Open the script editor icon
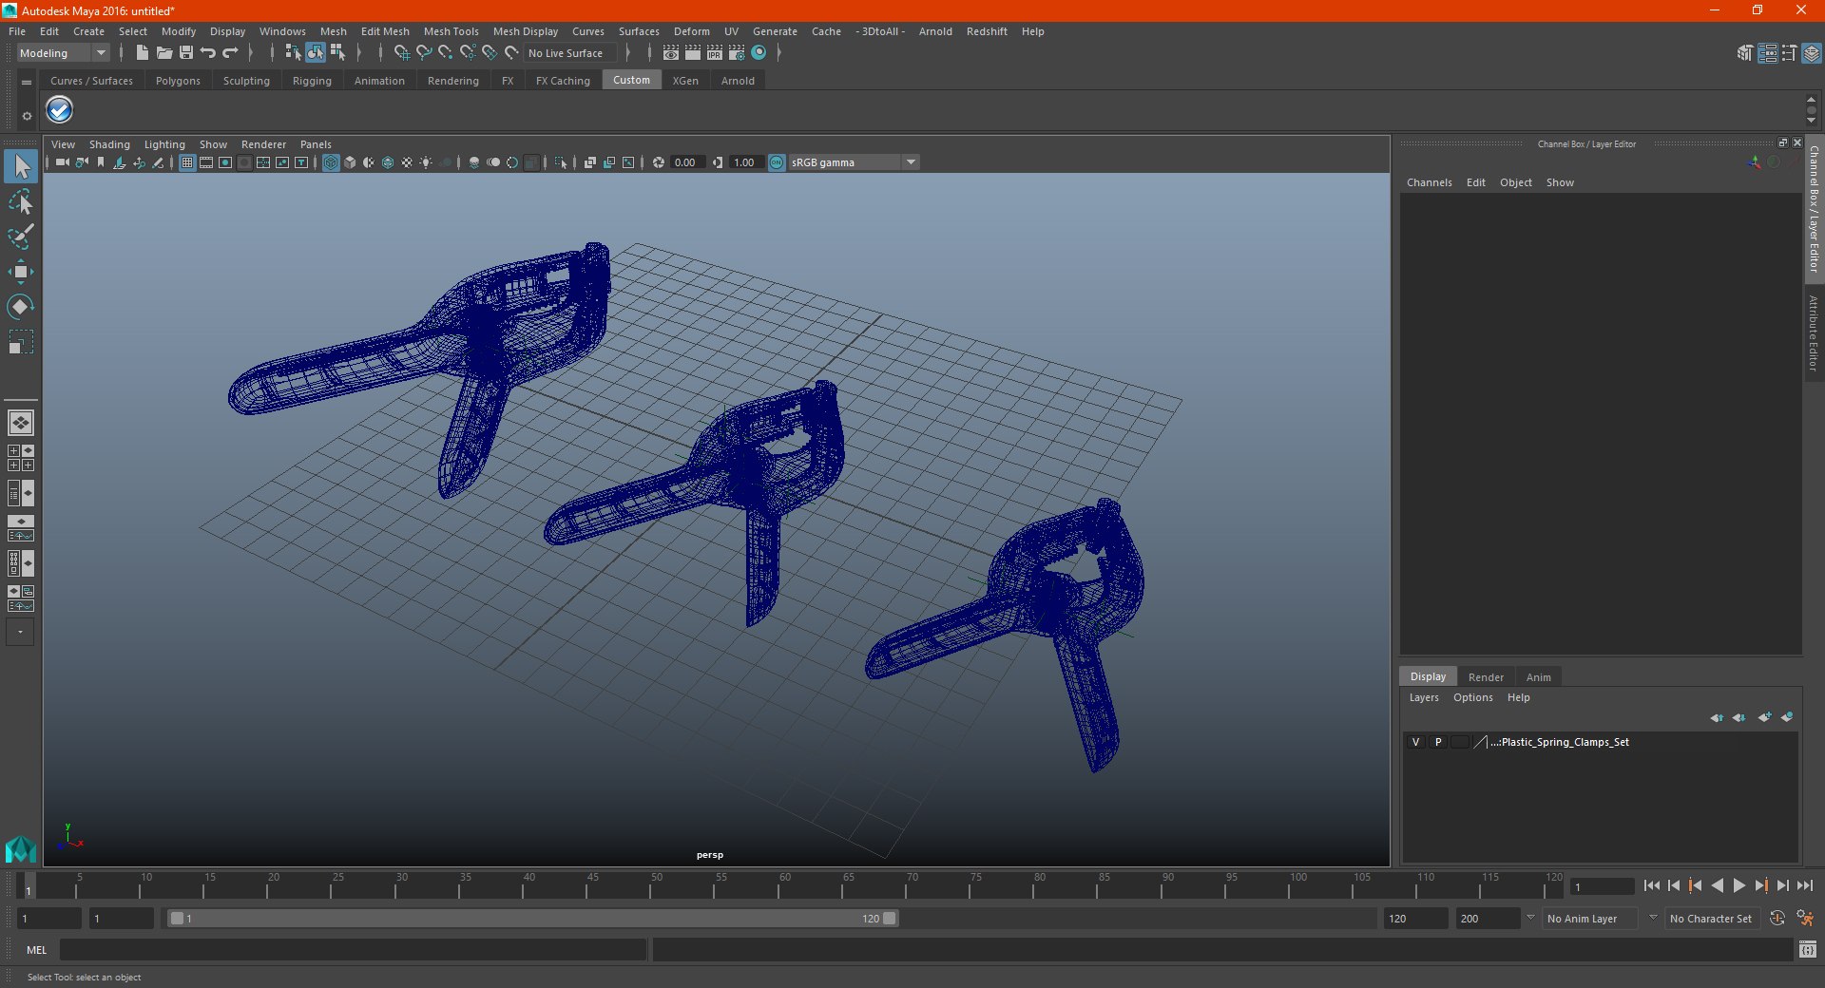Screen dimensions: 1825x988 point(1807,949)
